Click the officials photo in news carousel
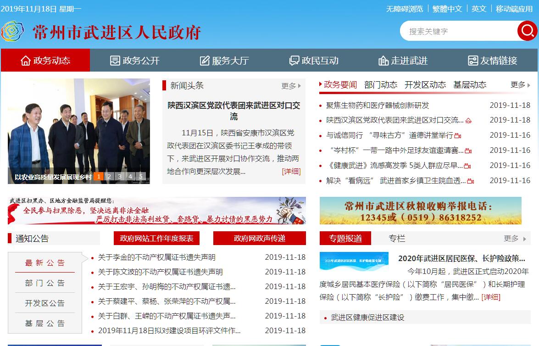 (x=79, y=131)
